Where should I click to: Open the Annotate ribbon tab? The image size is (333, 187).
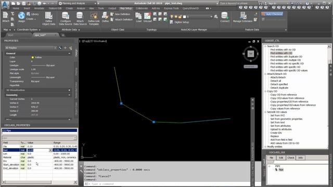[39, 8]
